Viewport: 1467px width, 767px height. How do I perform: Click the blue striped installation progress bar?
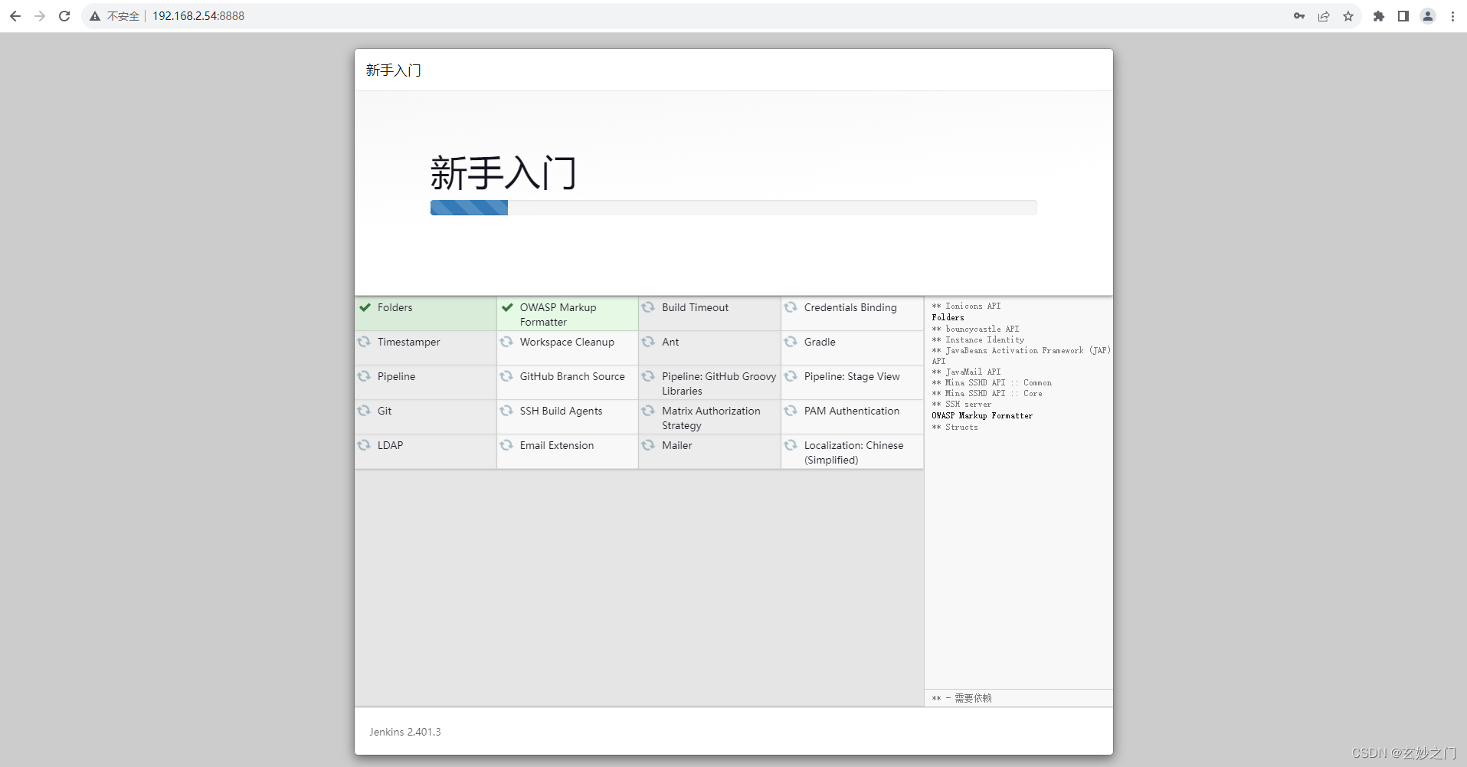pyautogui.click(x=469, y=208)
